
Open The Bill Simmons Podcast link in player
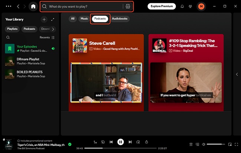(31, 149)
